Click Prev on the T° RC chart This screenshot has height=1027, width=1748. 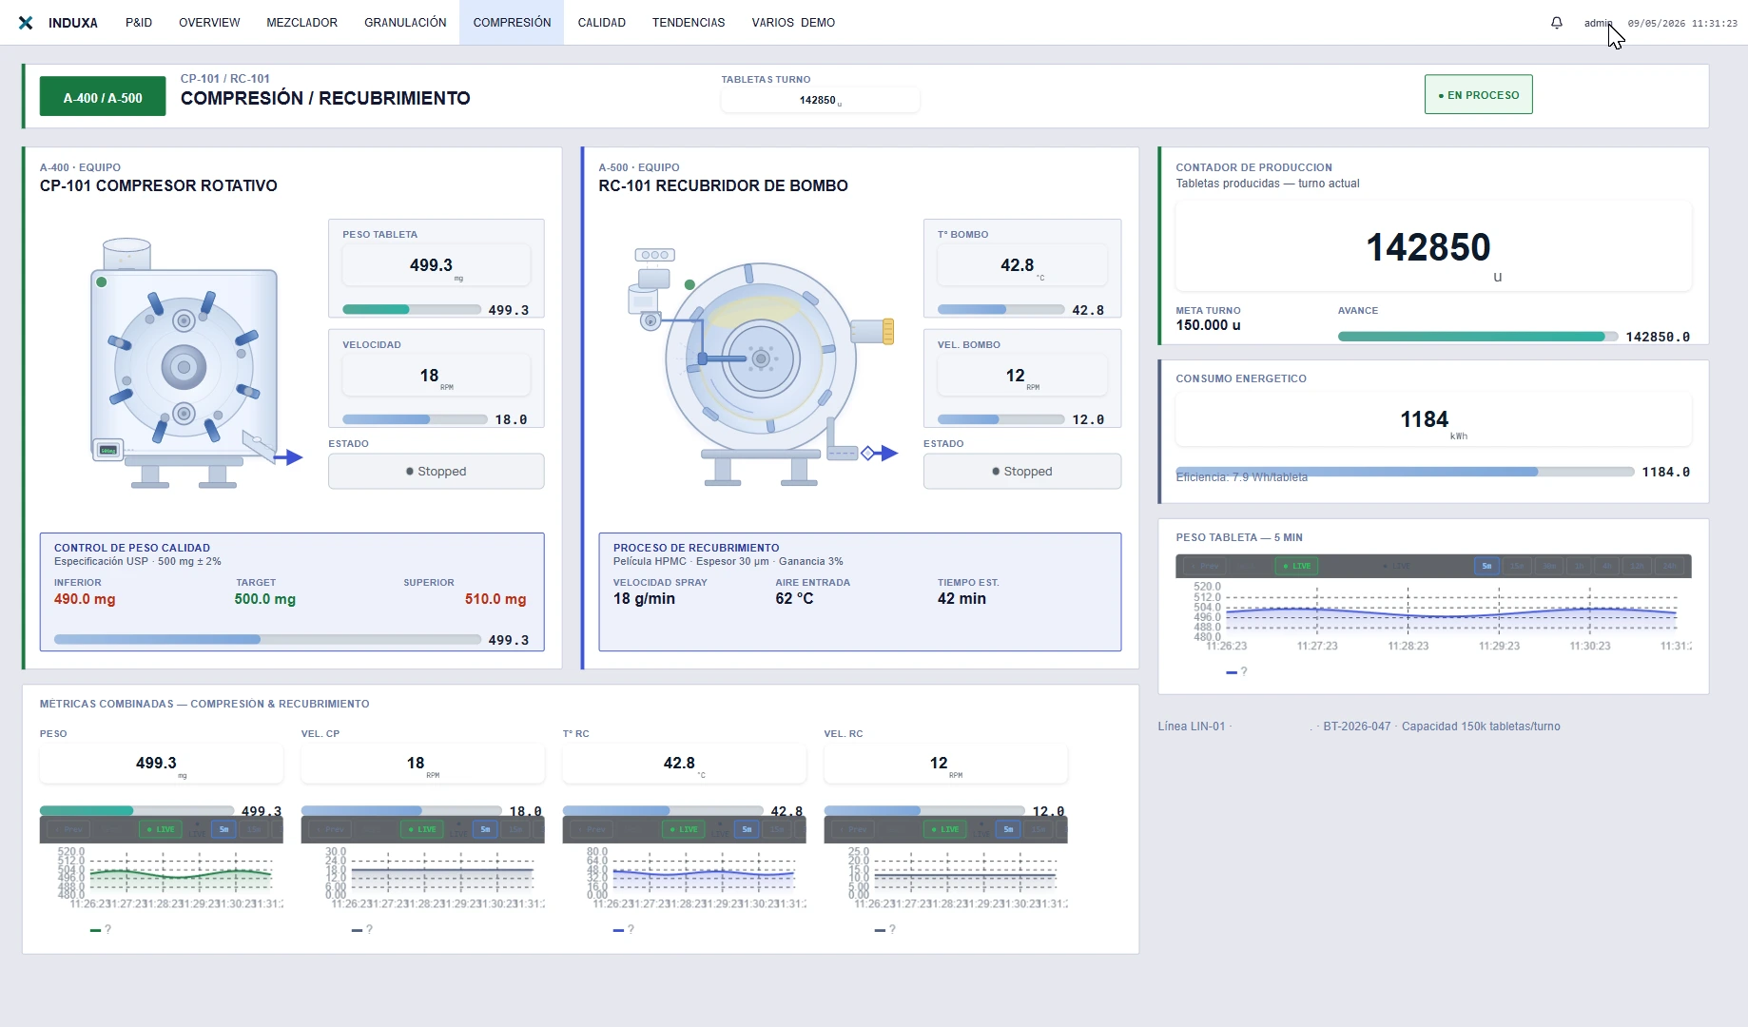[591, 829]
